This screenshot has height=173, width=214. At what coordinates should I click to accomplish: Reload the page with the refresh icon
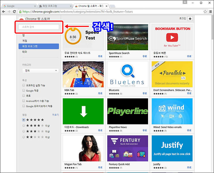pyautogui.click(x=14, y=12)
